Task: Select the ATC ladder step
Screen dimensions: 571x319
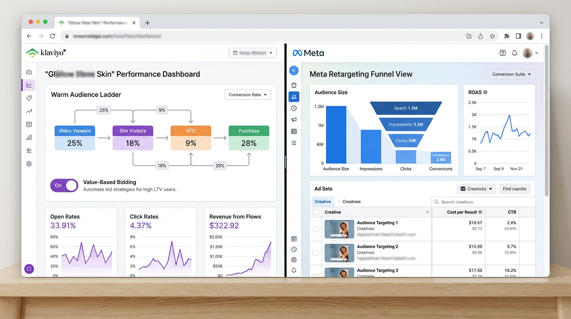Action: 191,138
